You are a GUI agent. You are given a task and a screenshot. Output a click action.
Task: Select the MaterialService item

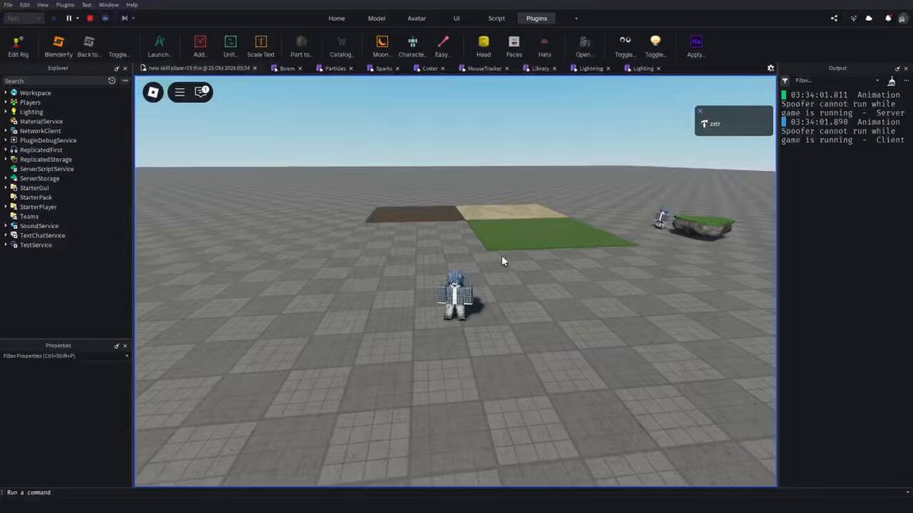point(41,122)
